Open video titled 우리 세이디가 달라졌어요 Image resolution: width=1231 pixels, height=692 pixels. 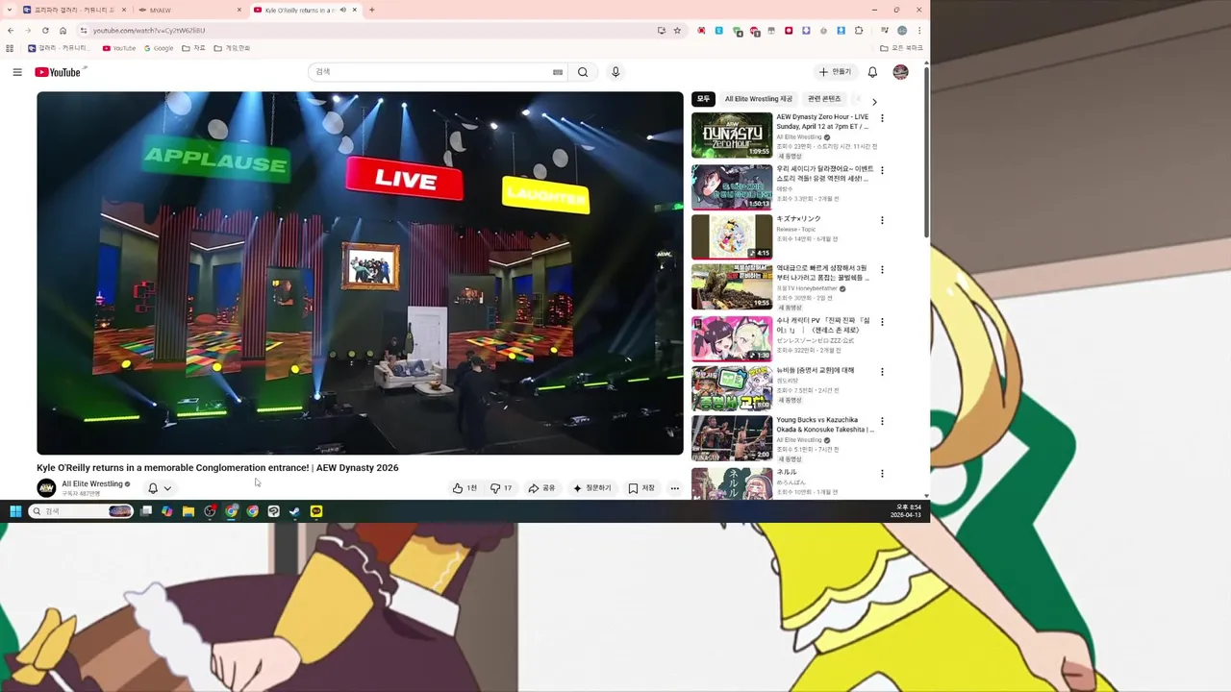(825, 173)
